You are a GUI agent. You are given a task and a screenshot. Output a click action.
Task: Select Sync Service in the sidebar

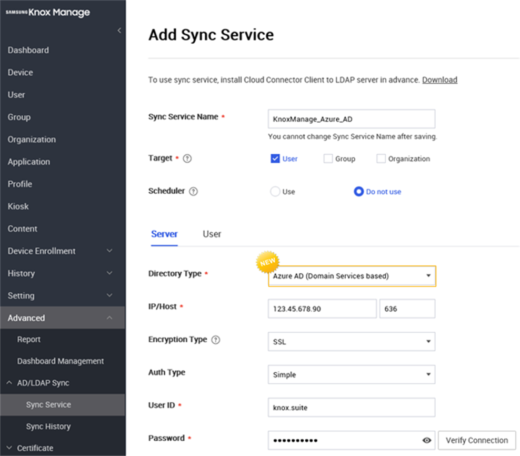point(62,404)
